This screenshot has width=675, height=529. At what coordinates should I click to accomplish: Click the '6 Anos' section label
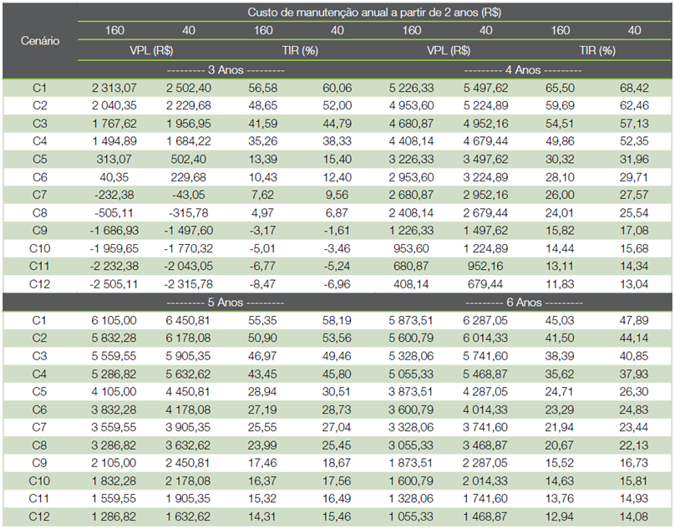(x=524, y=303)
